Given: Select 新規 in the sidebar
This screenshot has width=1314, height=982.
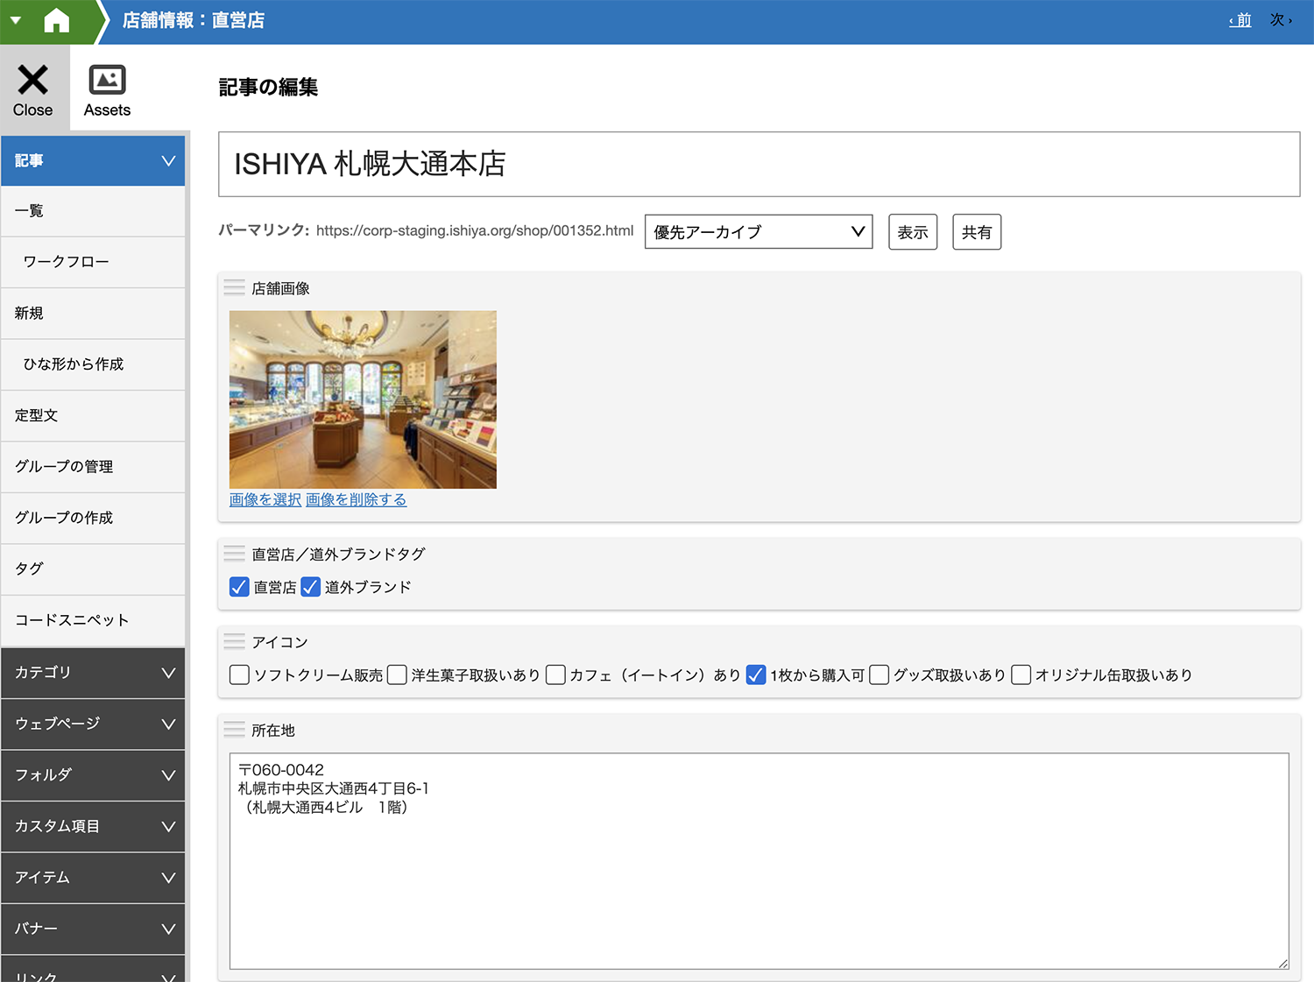Looking at the screenshot, I should [93, 314].
